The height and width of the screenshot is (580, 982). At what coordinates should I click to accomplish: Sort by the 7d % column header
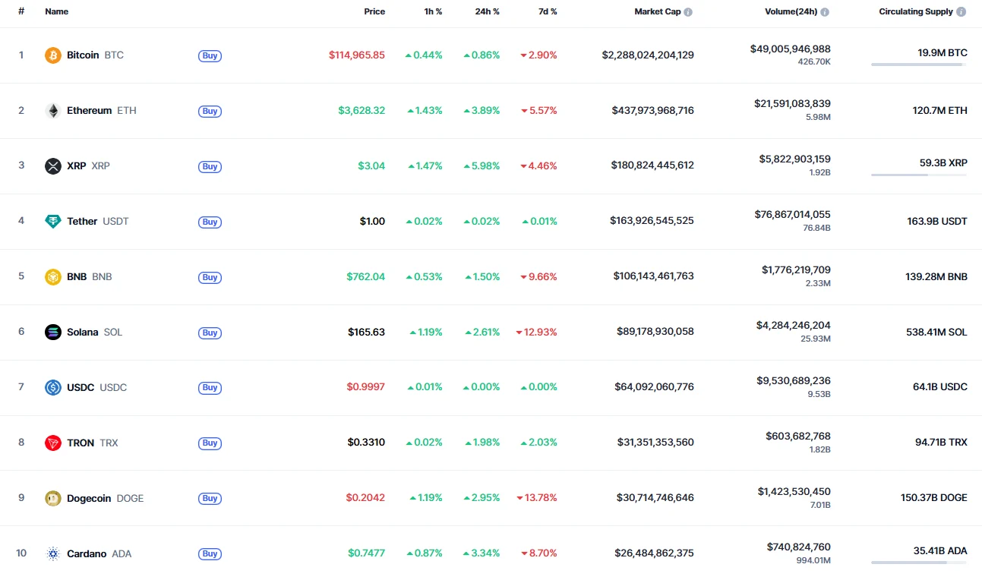click(x=548, y=12)
